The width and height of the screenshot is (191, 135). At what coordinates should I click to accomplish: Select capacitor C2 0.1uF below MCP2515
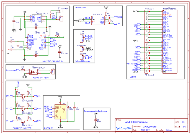coord(36,56)
